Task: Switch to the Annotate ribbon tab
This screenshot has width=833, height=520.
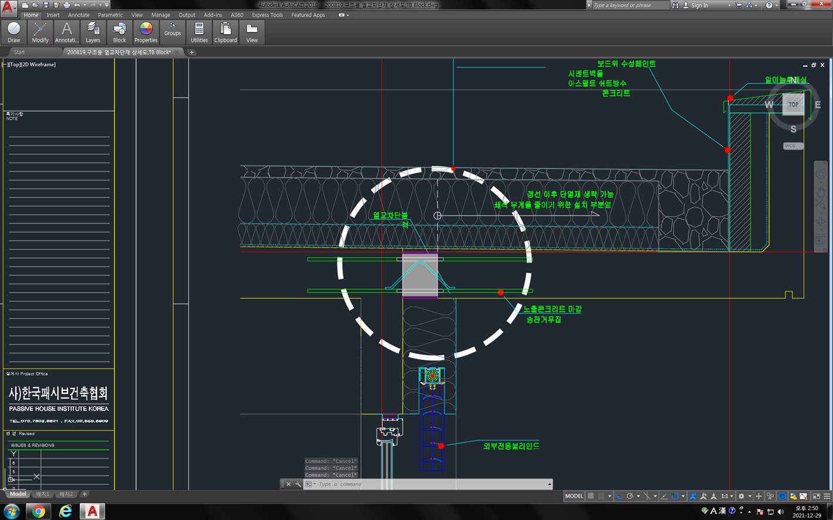Action: pos(79,15)
